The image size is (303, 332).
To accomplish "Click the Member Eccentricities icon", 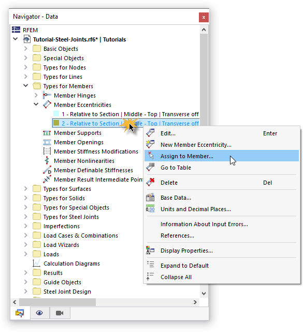I will point(47,105).
